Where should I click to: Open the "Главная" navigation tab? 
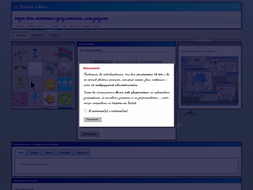coord(21,35)
